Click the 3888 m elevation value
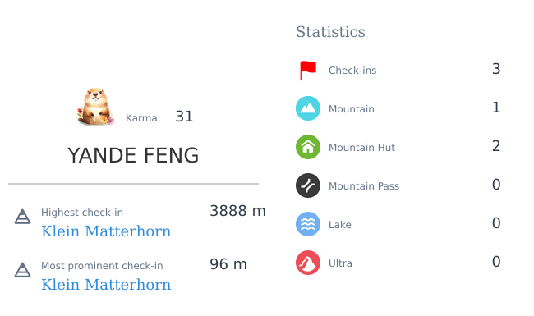 (237, 211)
